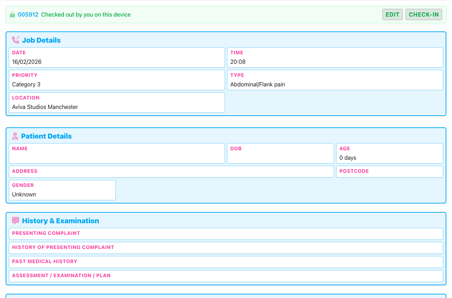Click the phone icon beside Job Details

16,40
